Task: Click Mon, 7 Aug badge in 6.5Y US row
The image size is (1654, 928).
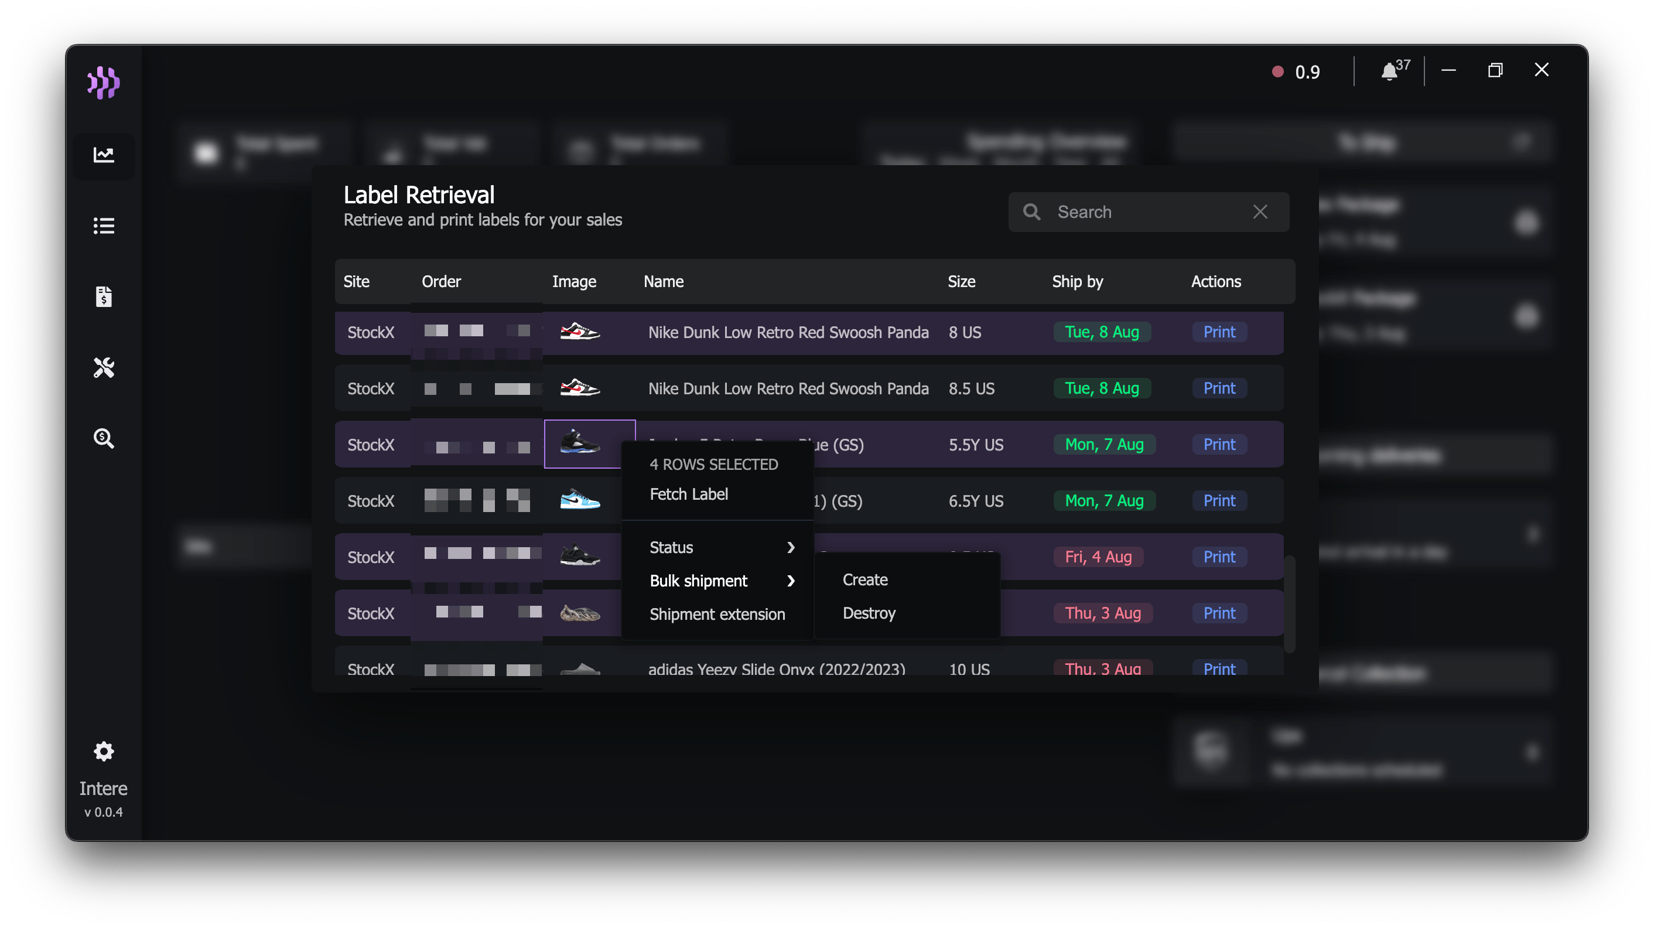Action: (x=1105, y=500)
